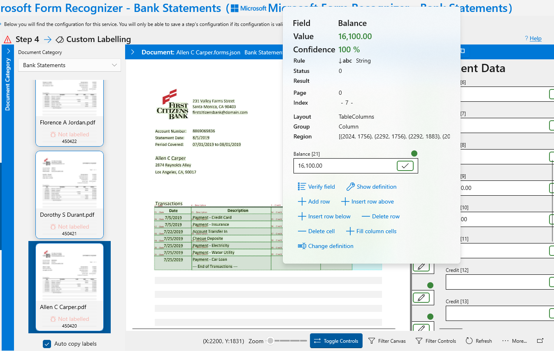
Task: Choose Insert row below in the popup
Action: [x=324, y=216]
